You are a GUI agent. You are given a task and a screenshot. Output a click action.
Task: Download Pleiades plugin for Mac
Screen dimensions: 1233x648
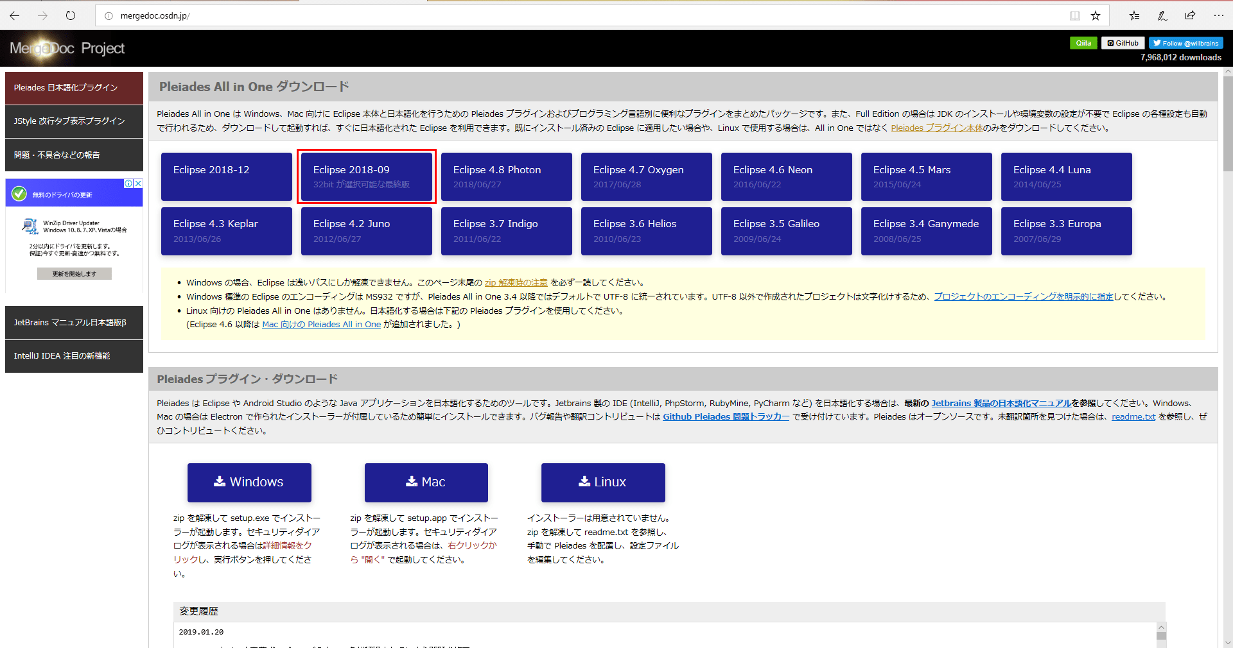pos(426,482)
